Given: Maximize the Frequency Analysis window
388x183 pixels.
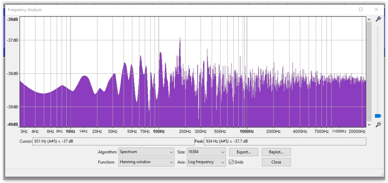Looking at the screenshot, I should click(x=361, y=9).
